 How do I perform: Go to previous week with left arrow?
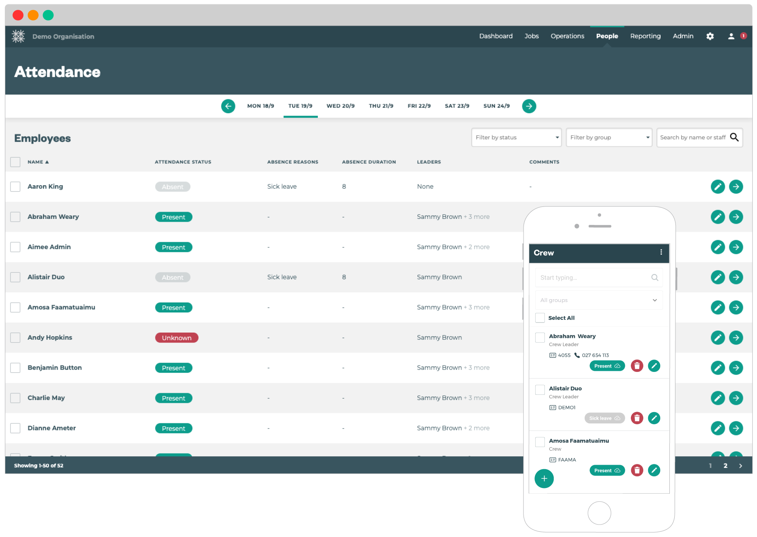click(228, 106)
